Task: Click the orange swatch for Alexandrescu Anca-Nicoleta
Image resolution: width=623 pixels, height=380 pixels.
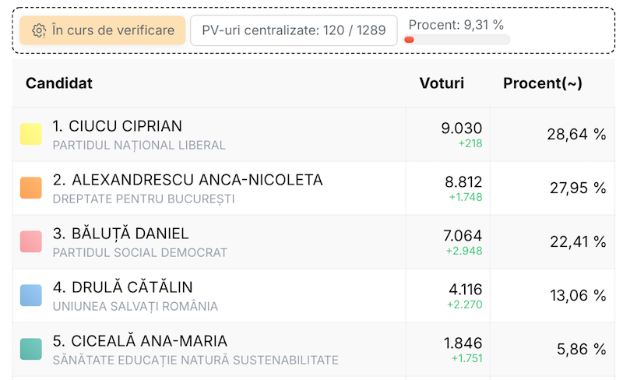Action: pyautogui.click(x=30, y=188)
